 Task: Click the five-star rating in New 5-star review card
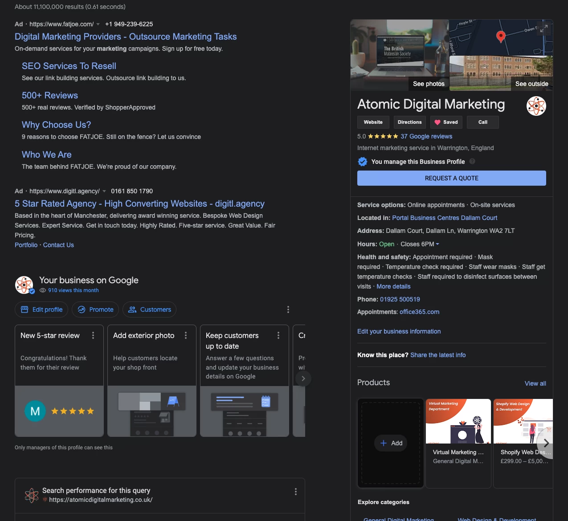tap(73, 411)
